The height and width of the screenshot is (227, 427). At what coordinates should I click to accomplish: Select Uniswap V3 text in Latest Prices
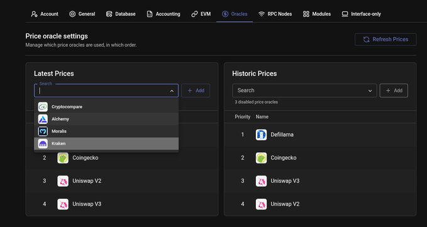point(87,204)
